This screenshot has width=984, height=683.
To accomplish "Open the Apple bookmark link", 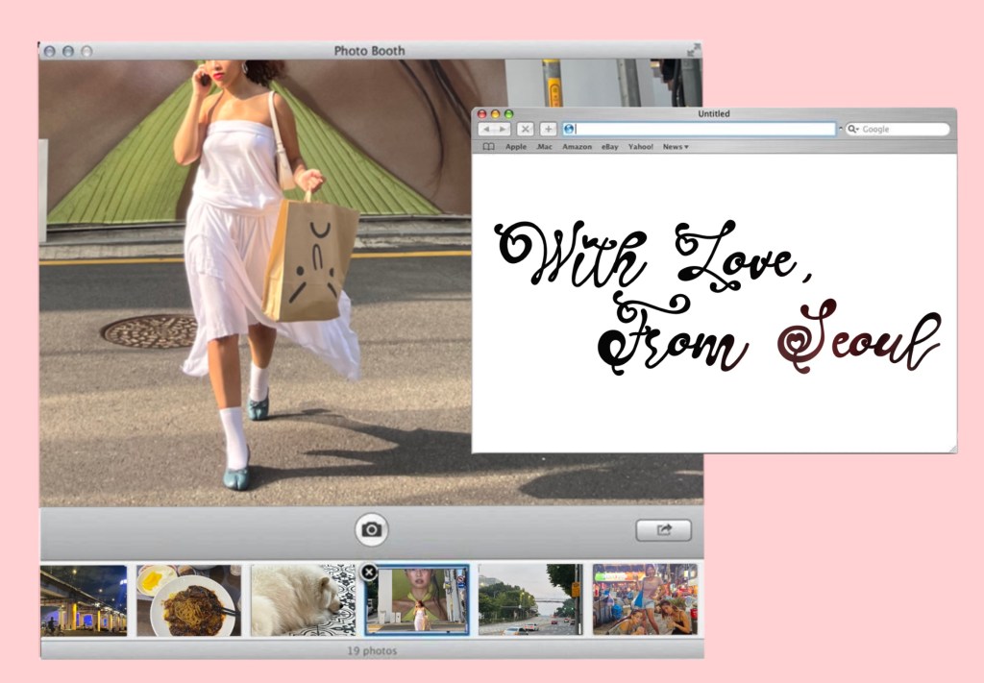I will coord(516,147).
